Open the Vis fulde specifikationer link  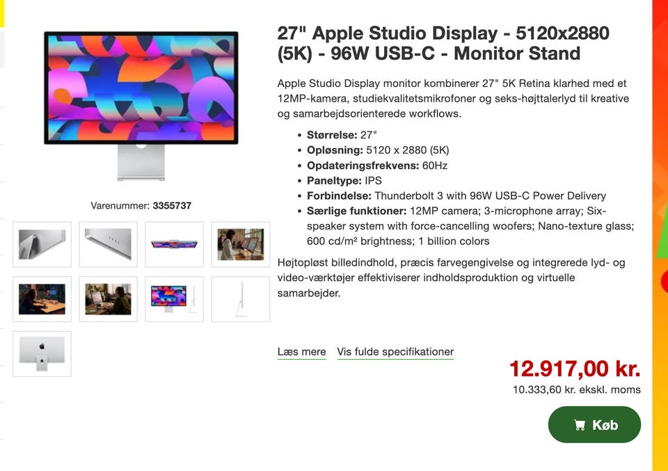pyautogui.click(x=395, y=352)
